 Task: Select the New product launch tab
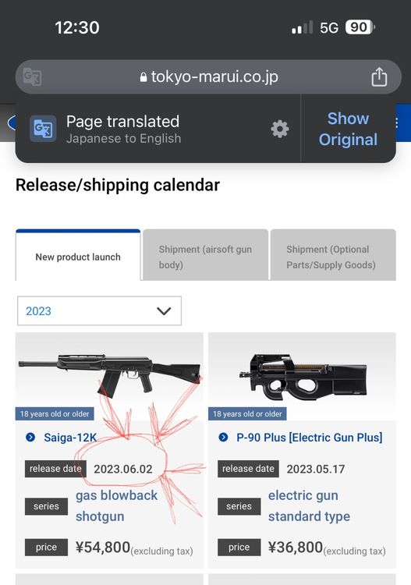coord(78,255)
